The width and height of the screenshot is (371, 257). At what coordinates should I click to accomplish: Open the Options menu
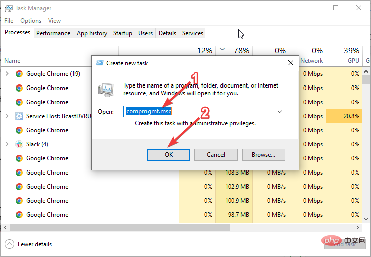point(31,21)
